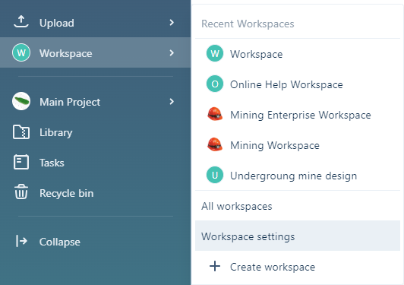
Task: Click the Collapse sidebar arrow icon
Action: 21,241
